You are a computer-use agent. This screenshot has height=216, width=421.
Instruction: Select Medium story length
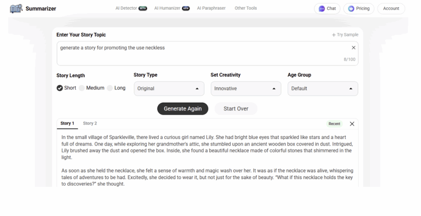coord(82,88)
